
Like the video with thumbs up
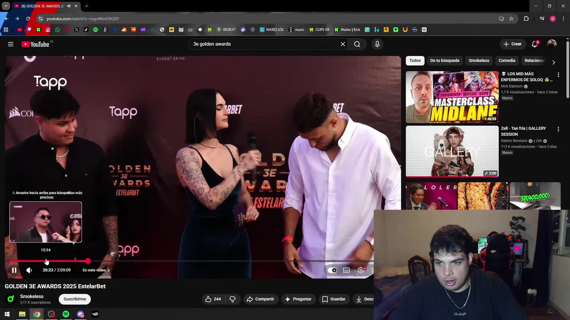point(213,299)
